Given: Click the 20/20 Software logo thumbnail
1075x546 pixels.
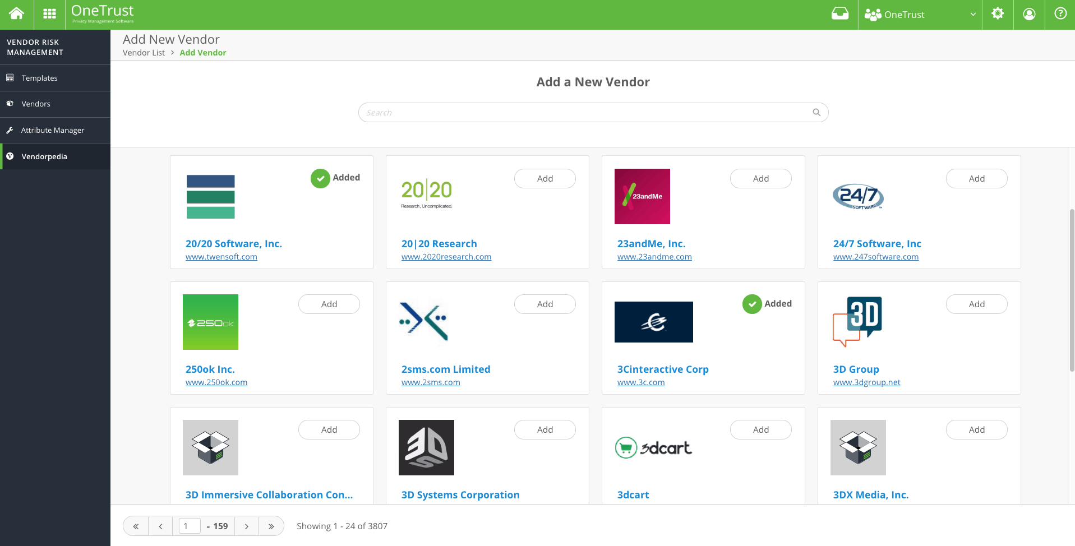Looking at the screenshot, I should pos(211,197).
